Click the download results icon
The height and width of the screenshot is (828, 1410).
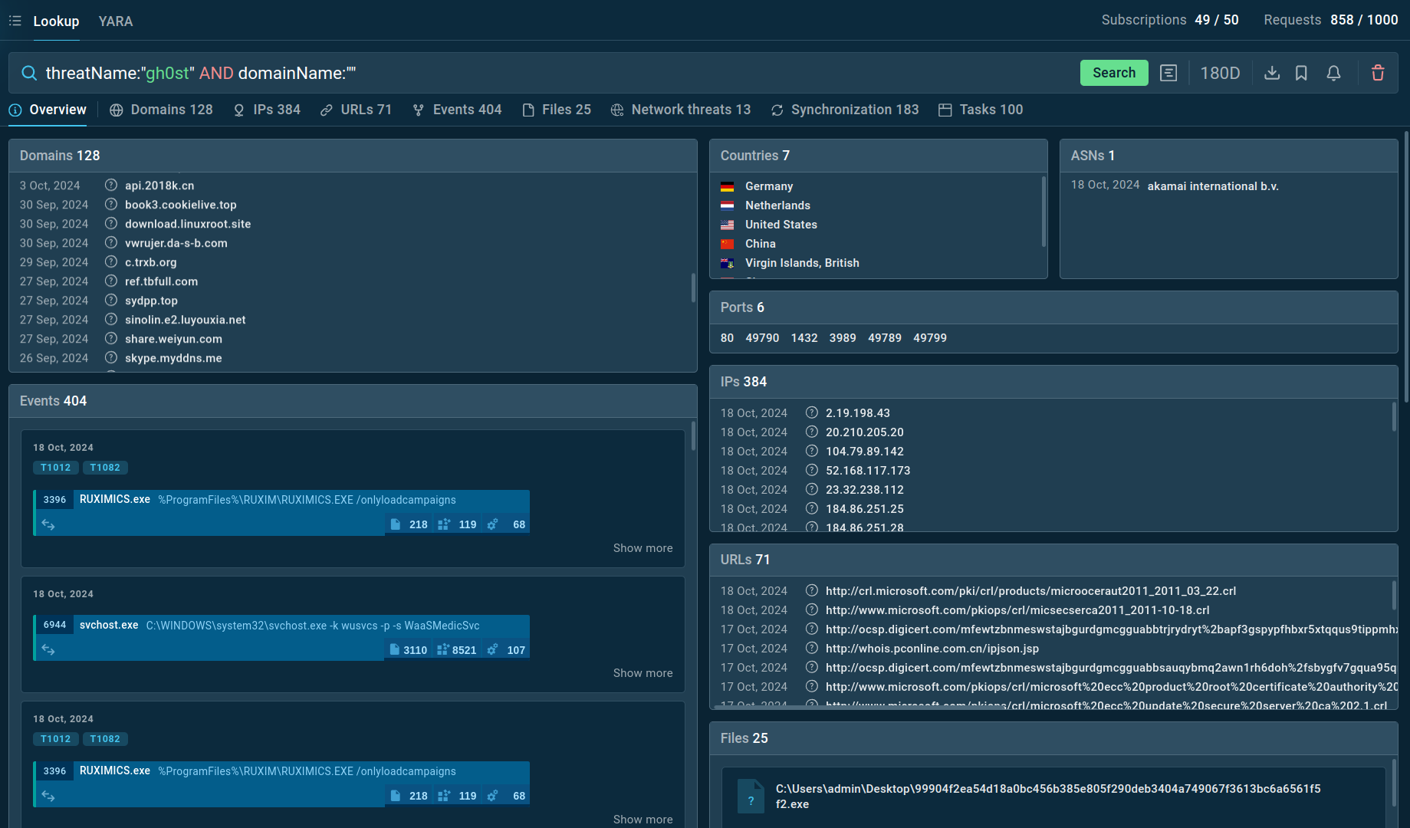tap(1272, 73)
